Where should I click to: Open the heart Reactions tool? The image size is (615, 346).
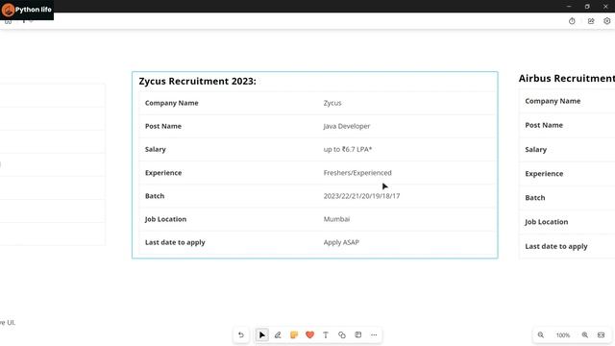(309, 335)
